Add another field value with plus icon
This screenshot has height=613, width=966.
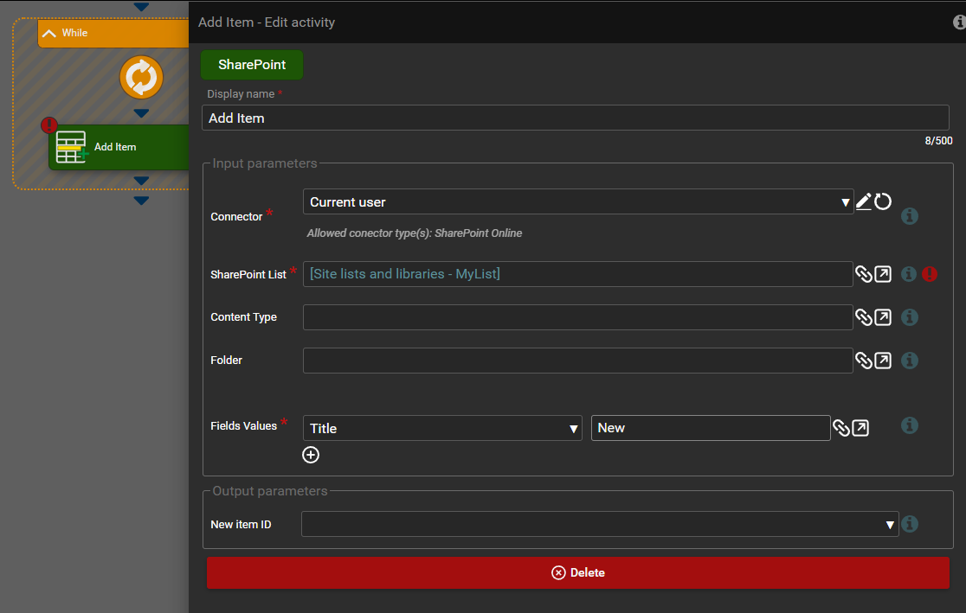point(311,455)
